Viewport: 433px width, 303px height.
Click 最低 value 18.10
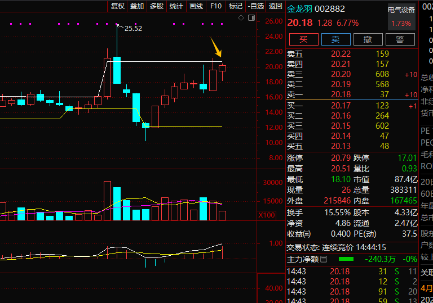341,179
